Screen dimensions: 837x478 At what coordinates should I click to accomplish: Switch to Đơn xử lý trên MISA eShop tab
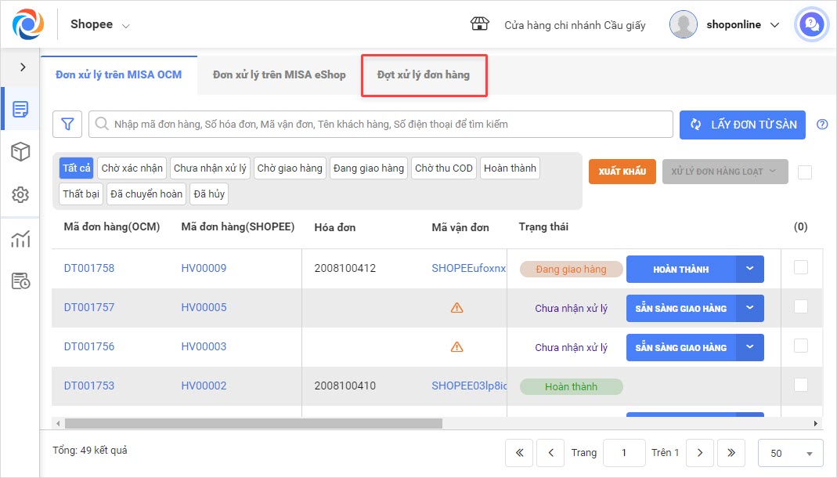pyautogui.click(x=280, y=74)
